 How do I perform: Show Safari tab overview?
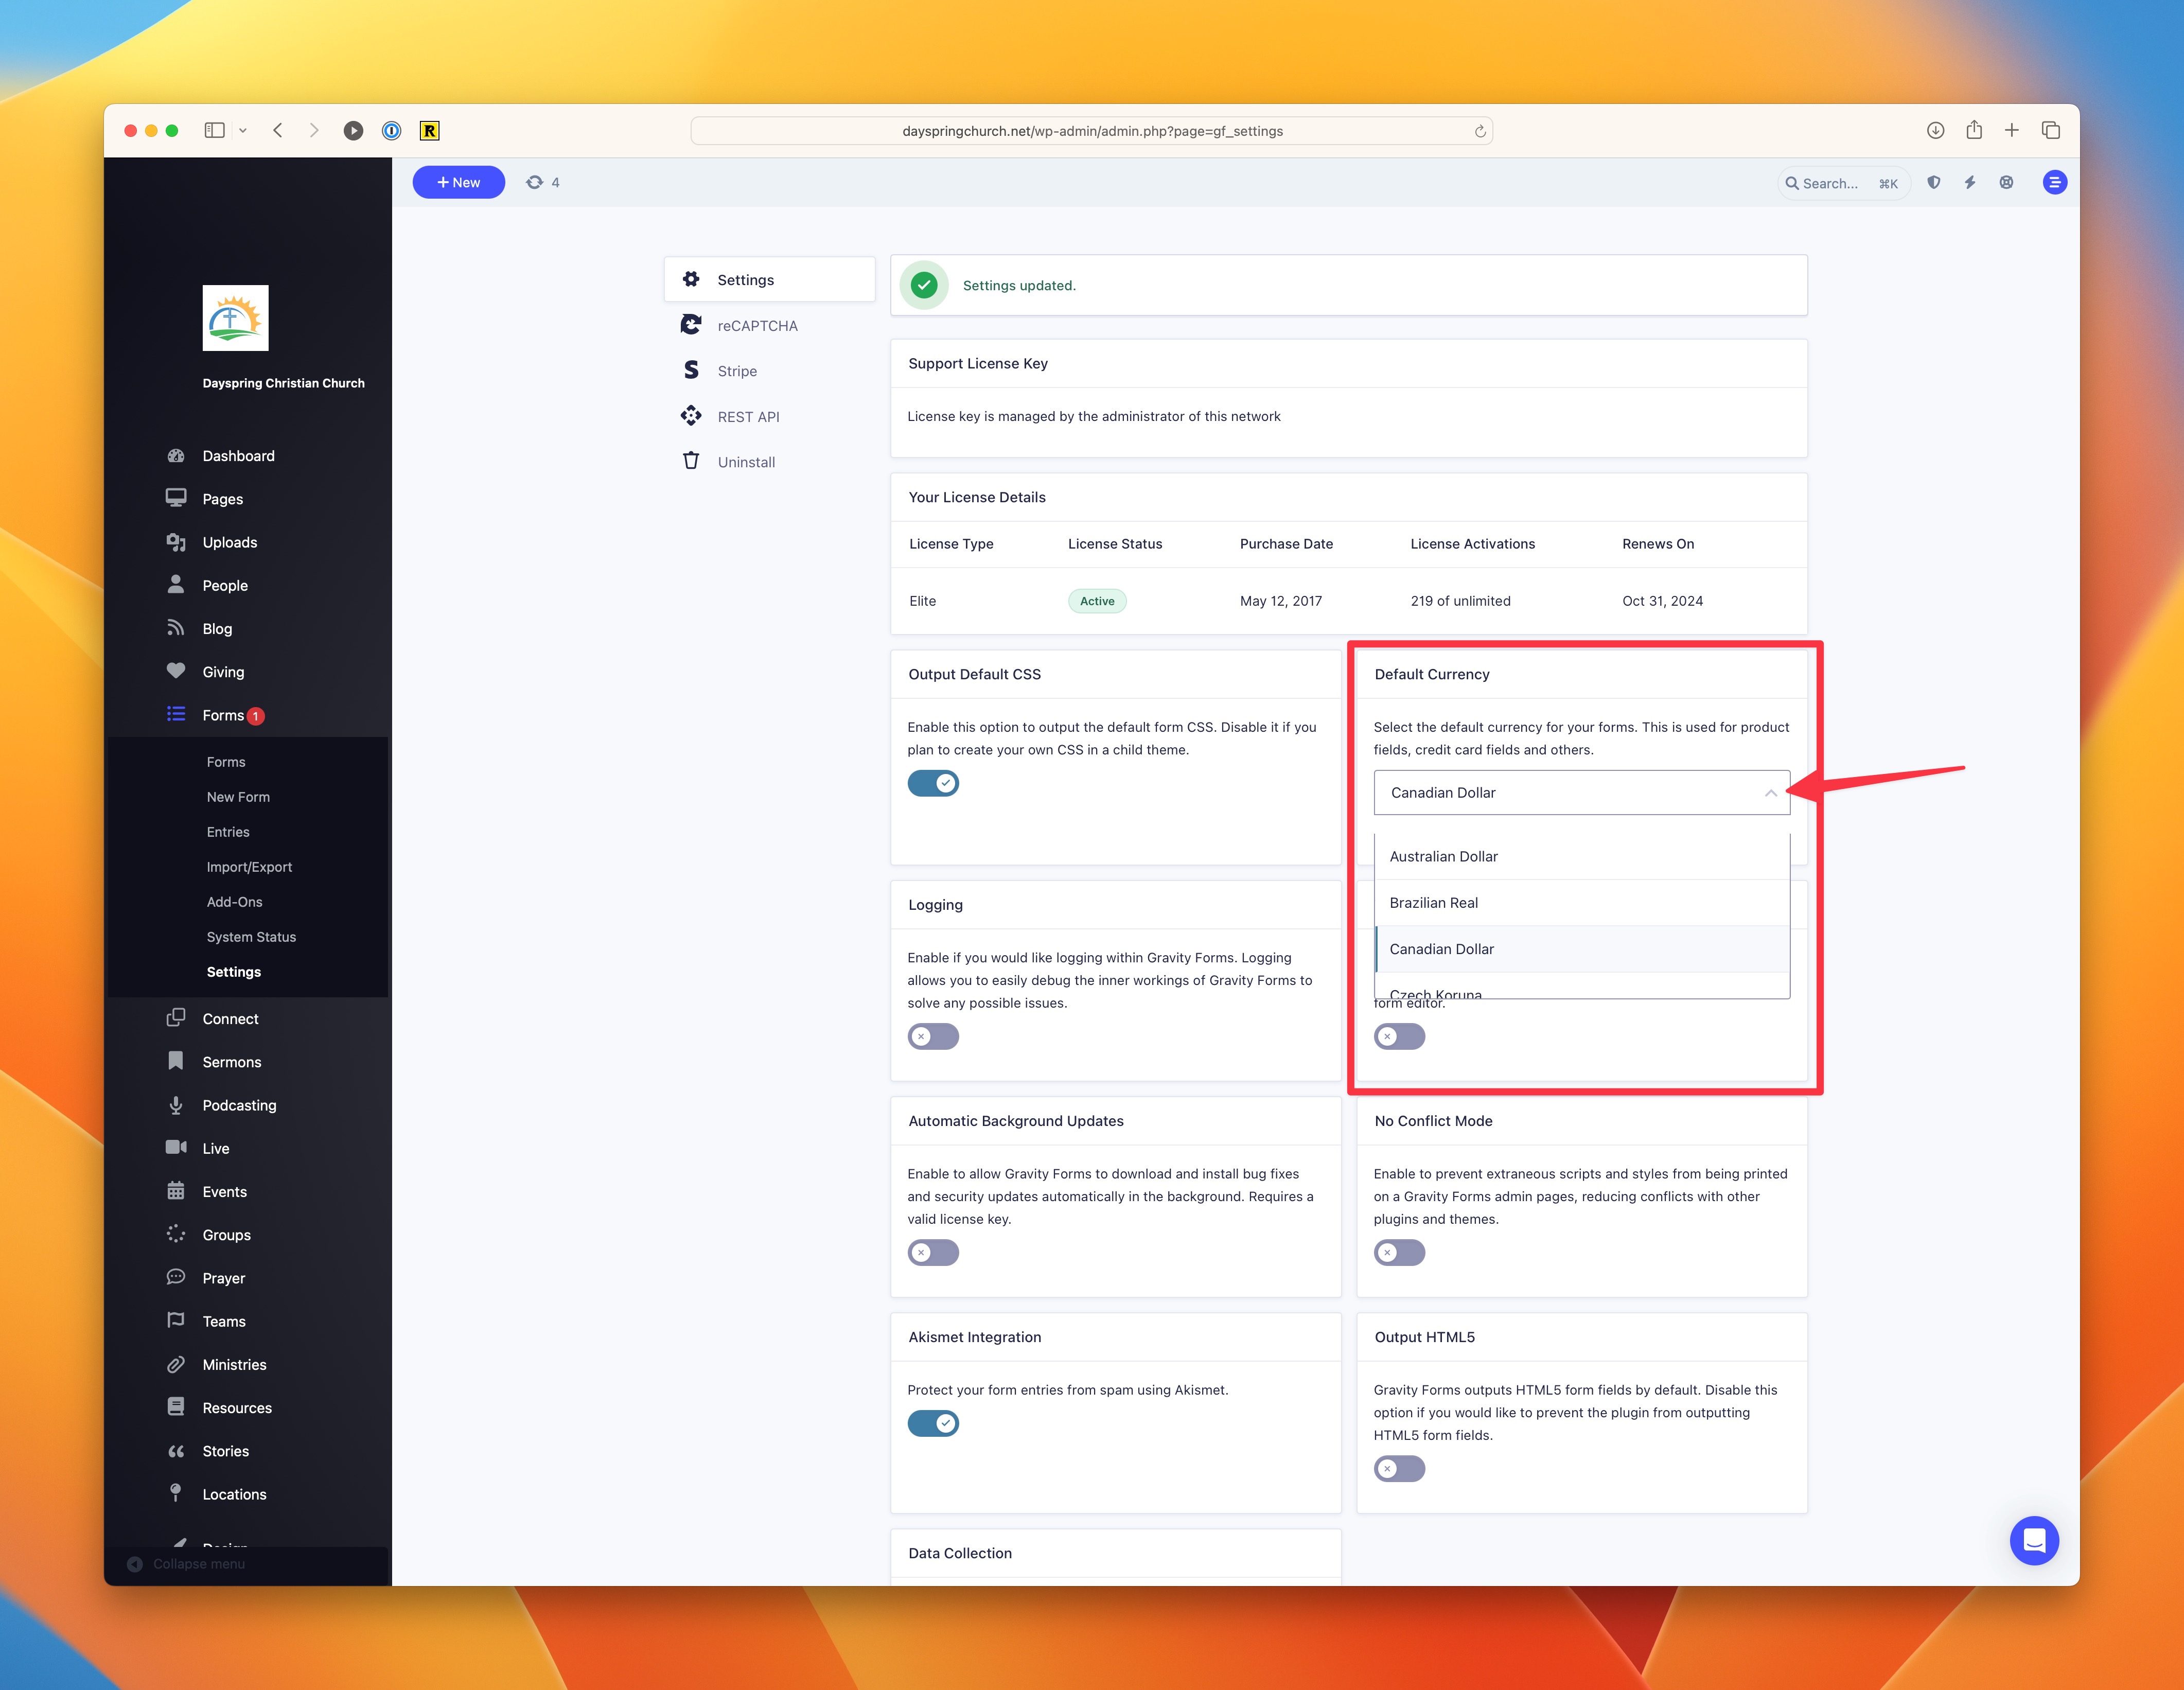pos(2051,131)
